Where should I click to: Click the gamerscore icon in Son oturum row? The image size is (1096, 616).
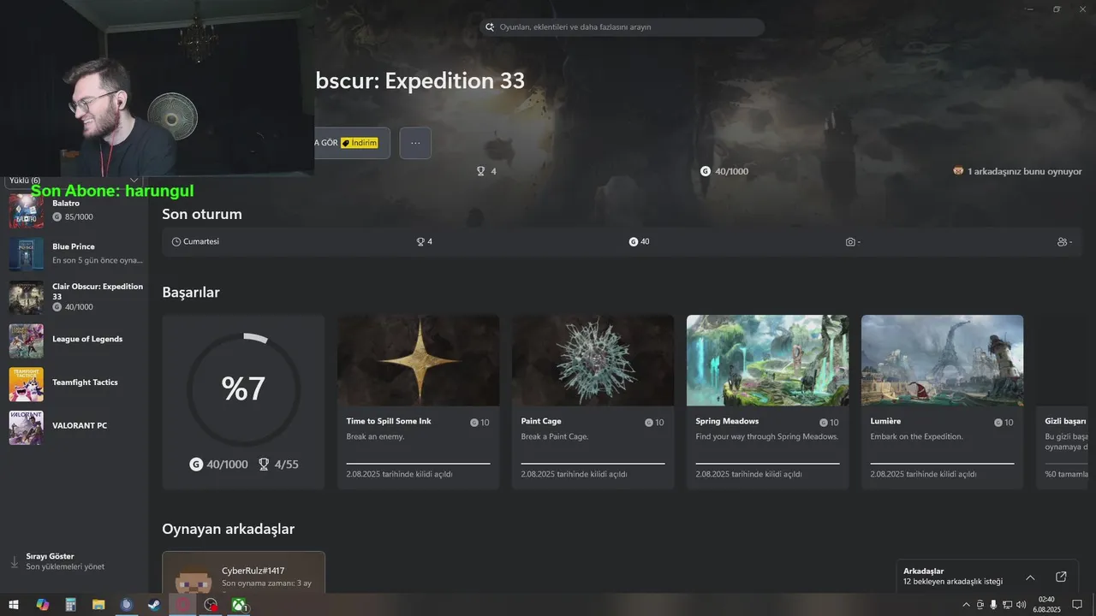(x=634, y=242)
